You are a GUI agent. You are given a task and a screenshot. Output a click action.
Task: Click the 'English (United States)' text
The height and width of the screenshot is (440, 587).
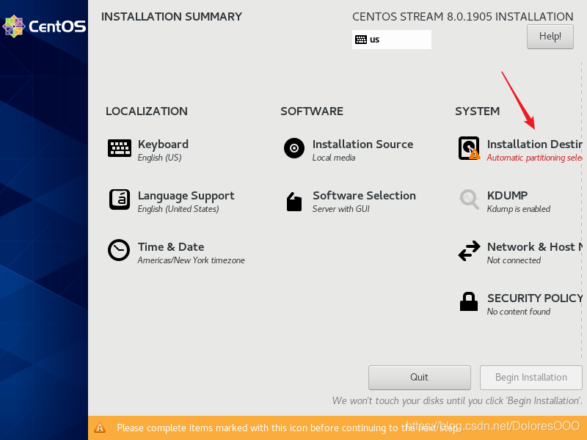(178, 209)
